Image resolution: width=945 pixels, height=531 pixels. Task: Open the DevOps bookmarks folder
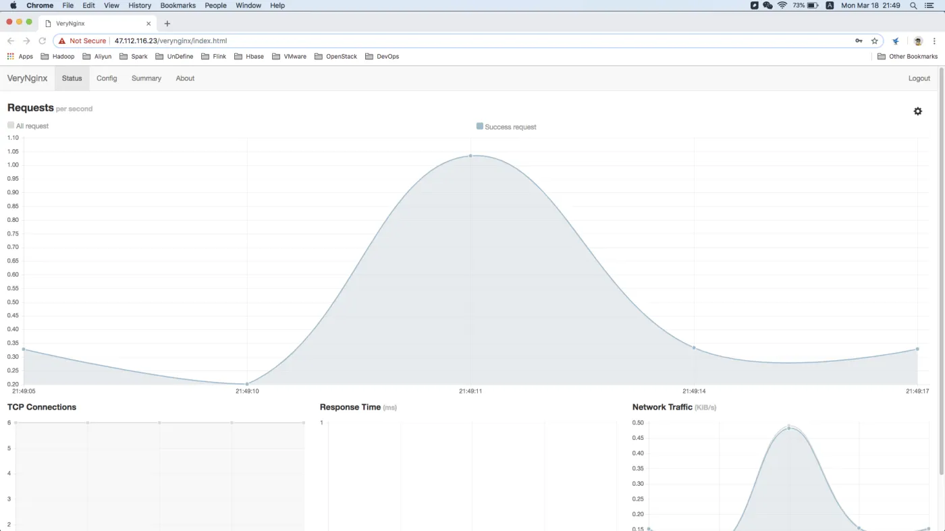pyautogui.click(x=382, y=57)
